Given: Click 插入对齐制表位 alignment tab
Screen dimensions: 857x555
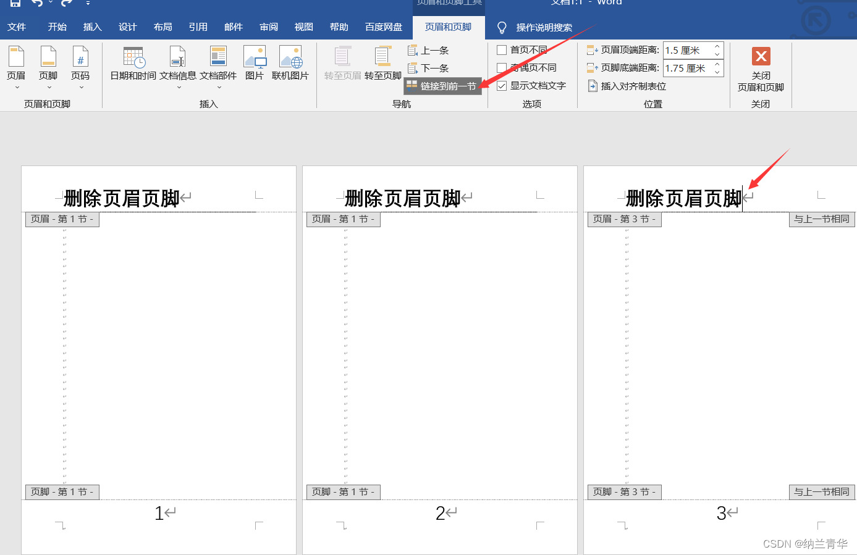Looking at the screenshot, I should point(627,86).
